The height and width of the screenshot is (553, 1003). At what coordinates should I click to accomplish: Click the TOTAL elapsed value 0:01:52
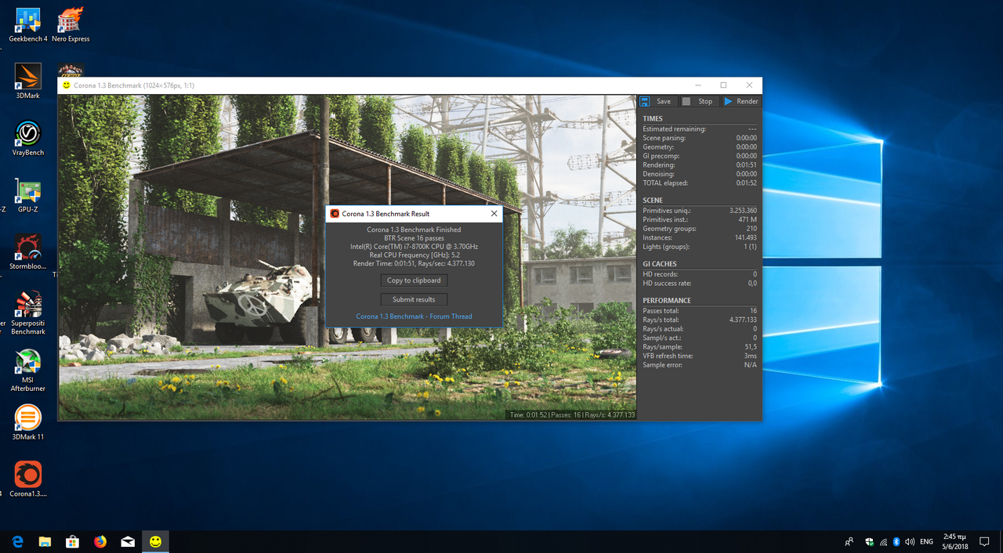pyautogui.click(x=746, y=183)
